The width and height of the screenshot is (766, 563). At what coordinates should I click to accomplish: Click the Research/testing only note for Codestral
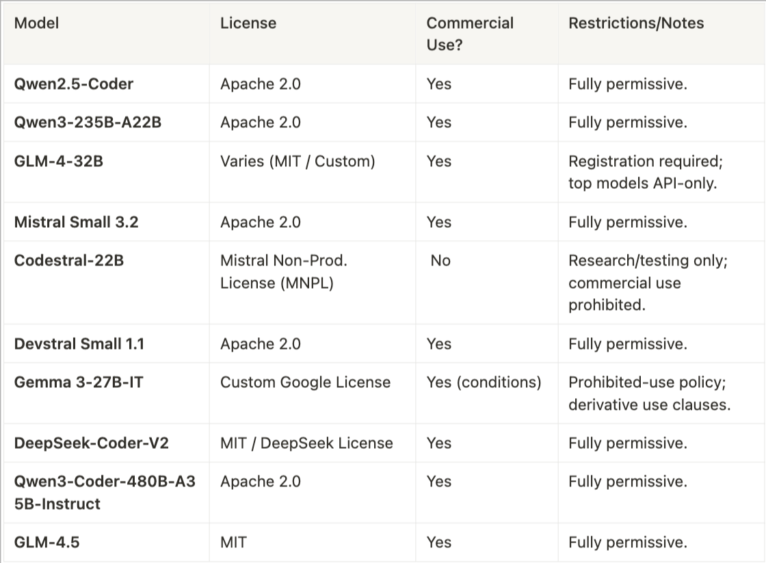click(x=648, y=283)
